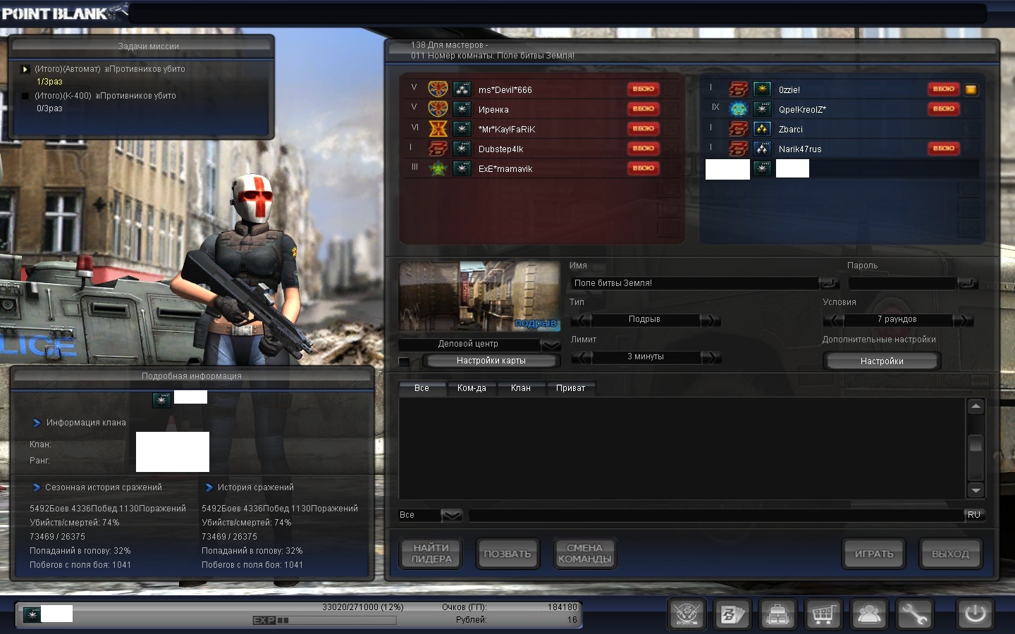Click the room name field Поле битвы Земля!
The height and width of the screenshot is (634, 1015).
coord(694,283)
